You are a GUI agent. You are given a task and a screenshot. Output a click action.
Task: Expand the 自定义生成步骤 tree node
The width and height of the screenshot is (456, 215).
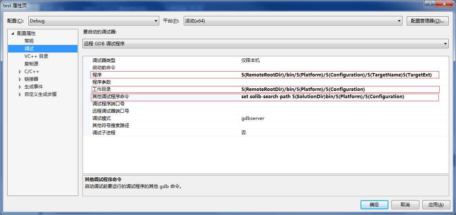coord(20,94)
